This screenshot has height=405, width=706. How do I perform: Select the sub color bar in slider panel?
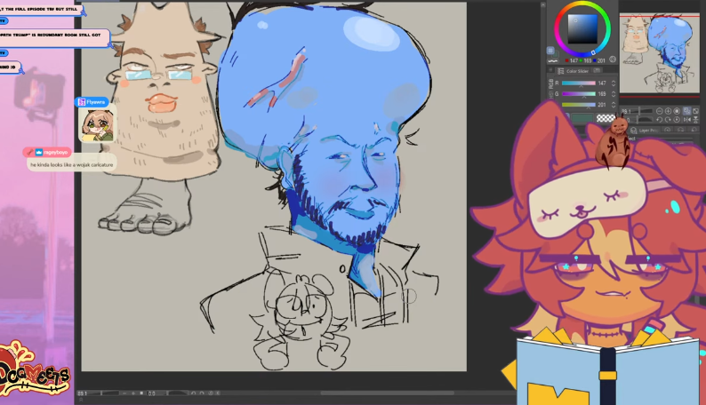click(x=582, y=118)
